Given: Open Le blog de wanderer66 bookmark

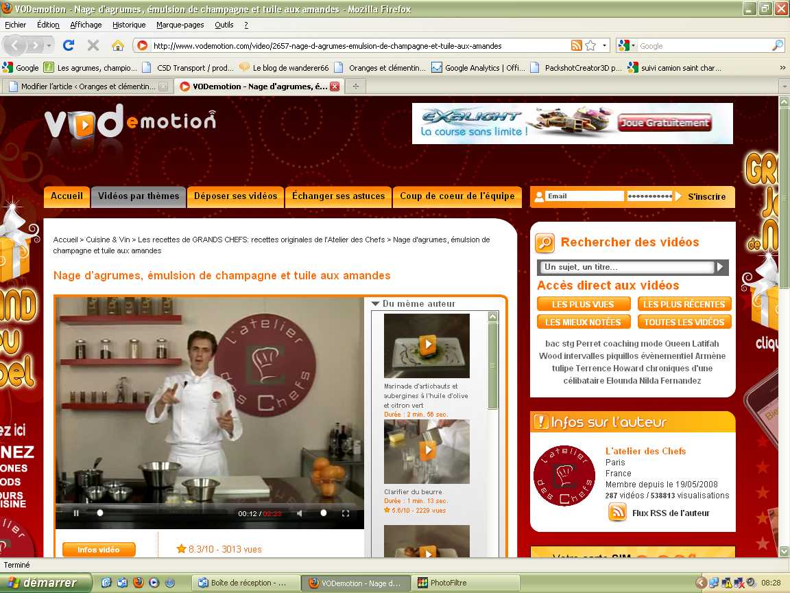Looking at the screenshot, I should (284, 67).
